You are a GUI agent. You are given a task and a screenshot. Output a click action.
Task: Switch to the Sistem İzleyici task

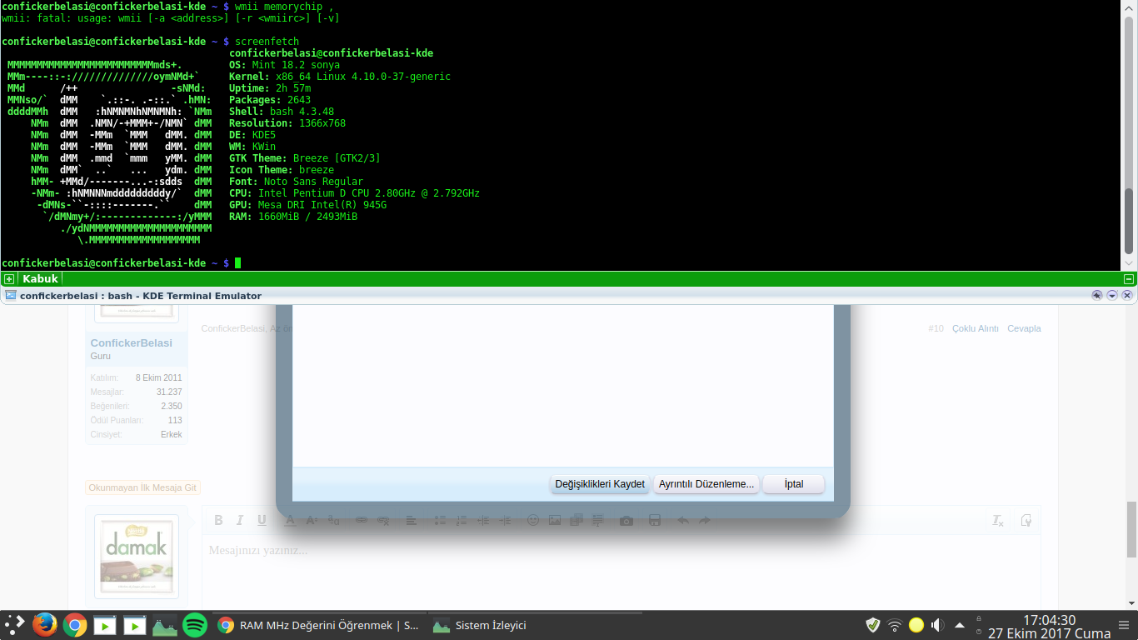point(533,625)
